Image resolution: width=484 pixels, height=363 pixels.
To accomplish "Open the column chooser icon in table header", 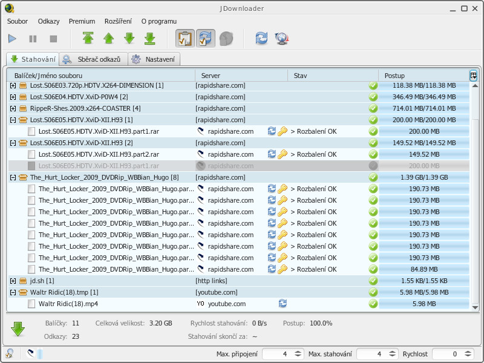I will pos(473,75).
